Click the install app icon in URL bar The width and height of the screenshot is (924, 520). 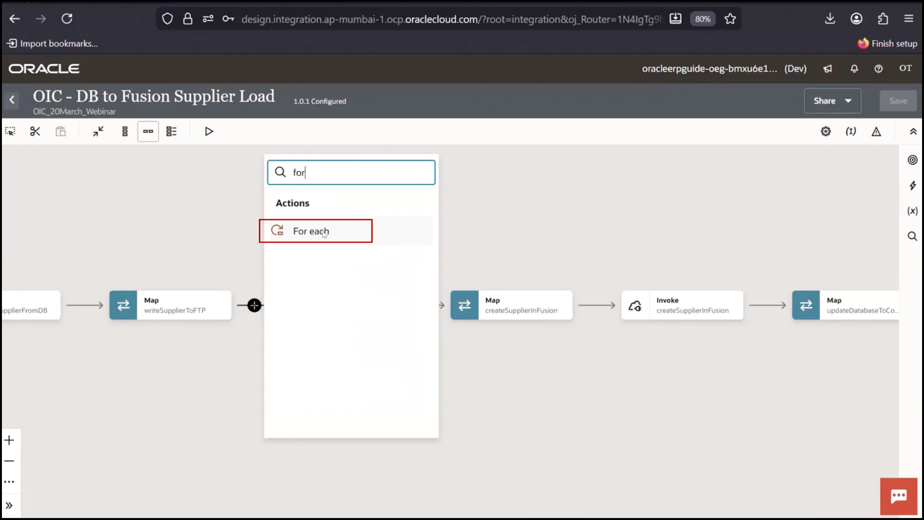(x=675, y=19)
